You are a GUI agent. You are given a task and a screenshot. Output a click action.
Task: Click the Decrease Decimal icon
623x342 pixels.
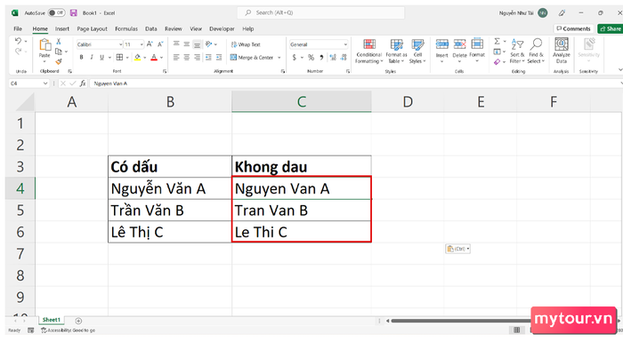pyautogui.click(x=344, y=58)
